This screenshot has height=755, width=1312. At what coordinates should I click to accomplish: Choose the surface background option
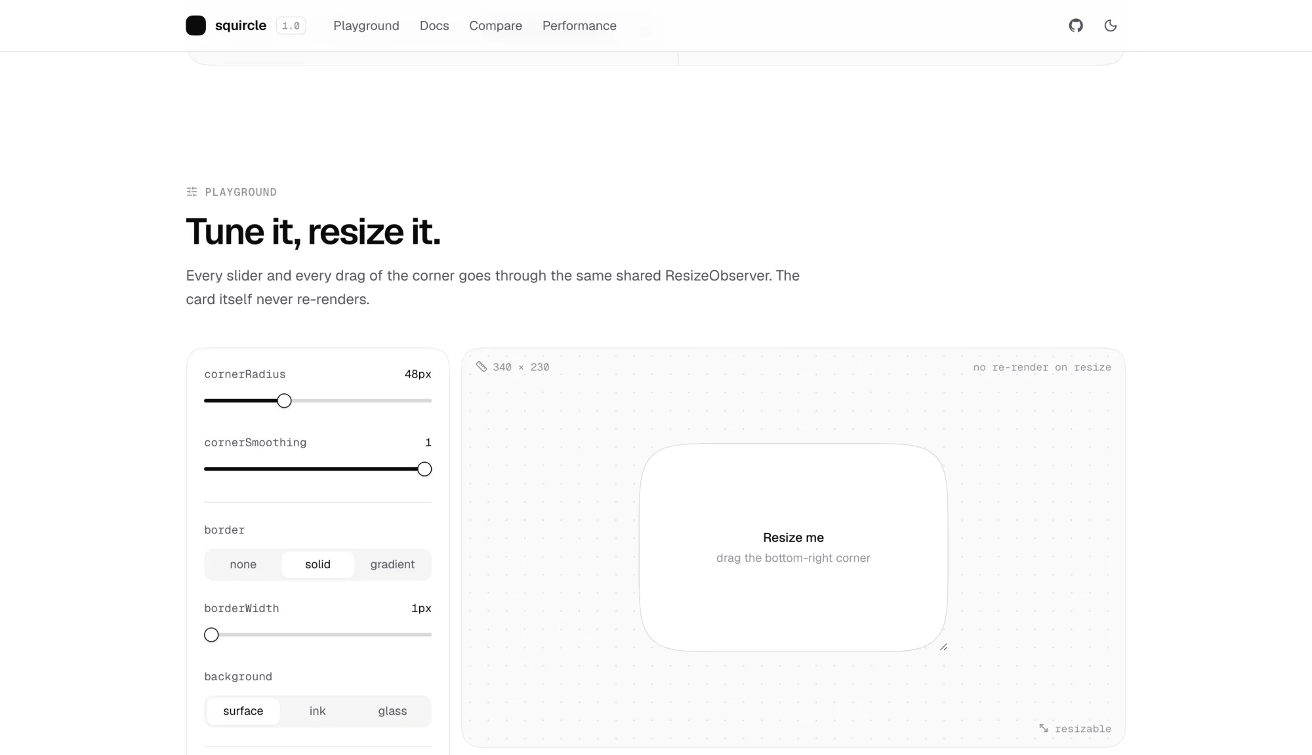coord(243,711)
